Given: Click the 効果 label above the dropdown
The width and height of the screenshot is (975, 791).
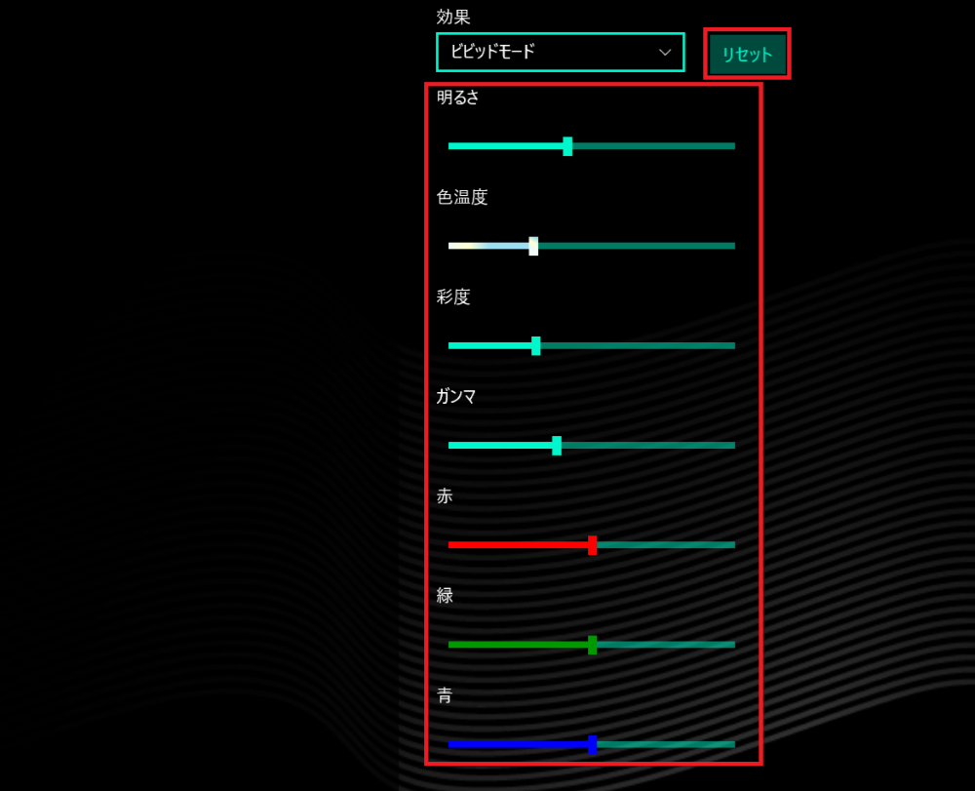Looking at the screenshot, I should 453,18.
